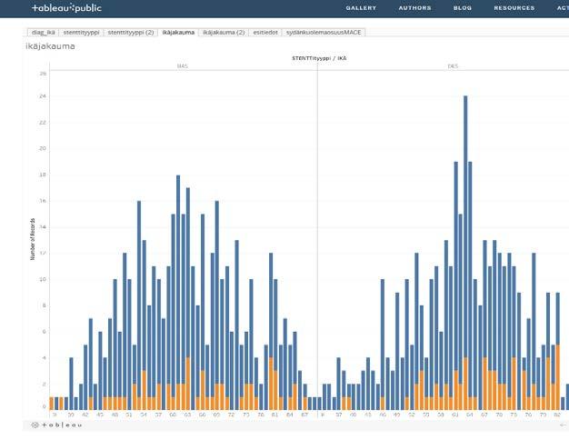Switch to the diag_ikä tab
Viewport: 569px width, 440px height.
coord(44,33)
